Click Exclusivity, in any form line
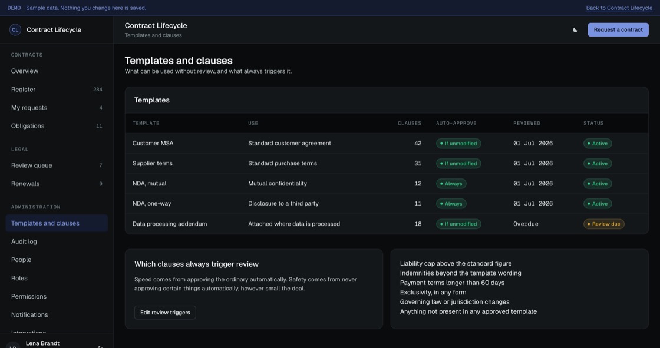 click(433, 293)
